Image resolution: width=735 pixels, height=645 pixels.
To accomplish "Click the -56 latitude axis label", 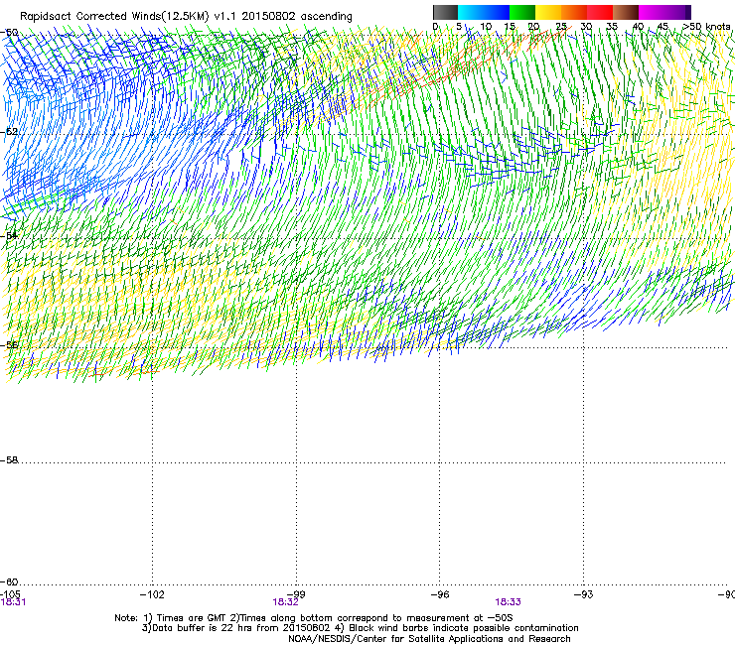I will click(x=9, y=345).
